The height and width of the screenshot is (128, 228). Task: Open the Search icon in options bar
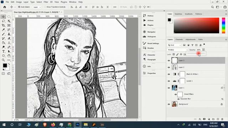pos(212,7)
